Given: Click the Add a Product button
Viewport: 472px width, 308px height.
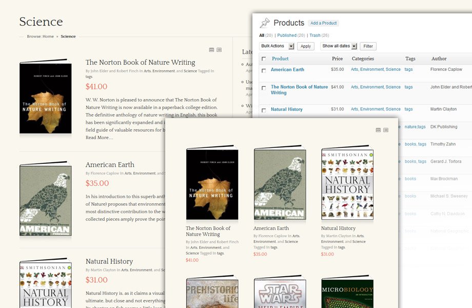Looking at the screenshot, I should coord(323,23).
